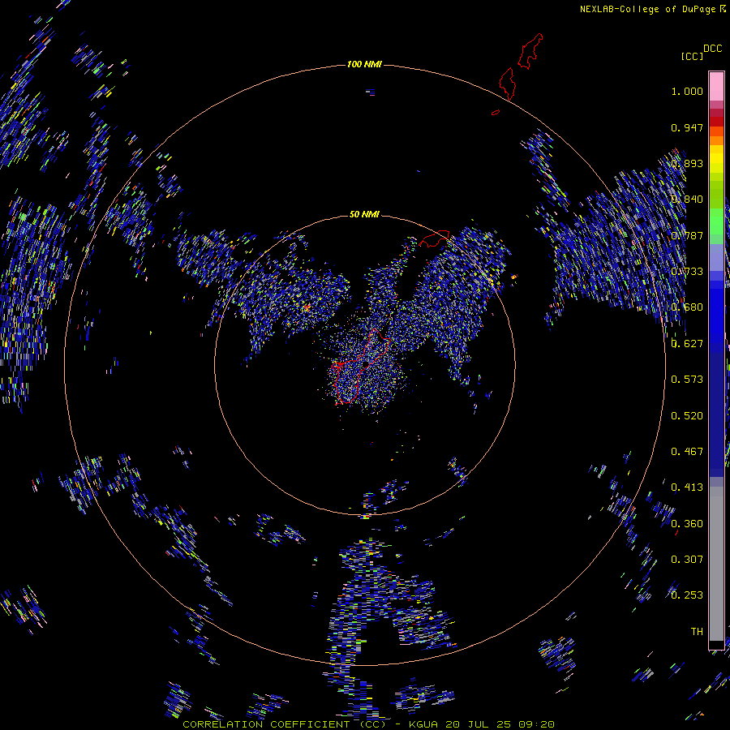Screen dimensions: 730x730
Task: Click the large red island outlines beyond the 100 NMI ring
Action: (x=521, y=67)
